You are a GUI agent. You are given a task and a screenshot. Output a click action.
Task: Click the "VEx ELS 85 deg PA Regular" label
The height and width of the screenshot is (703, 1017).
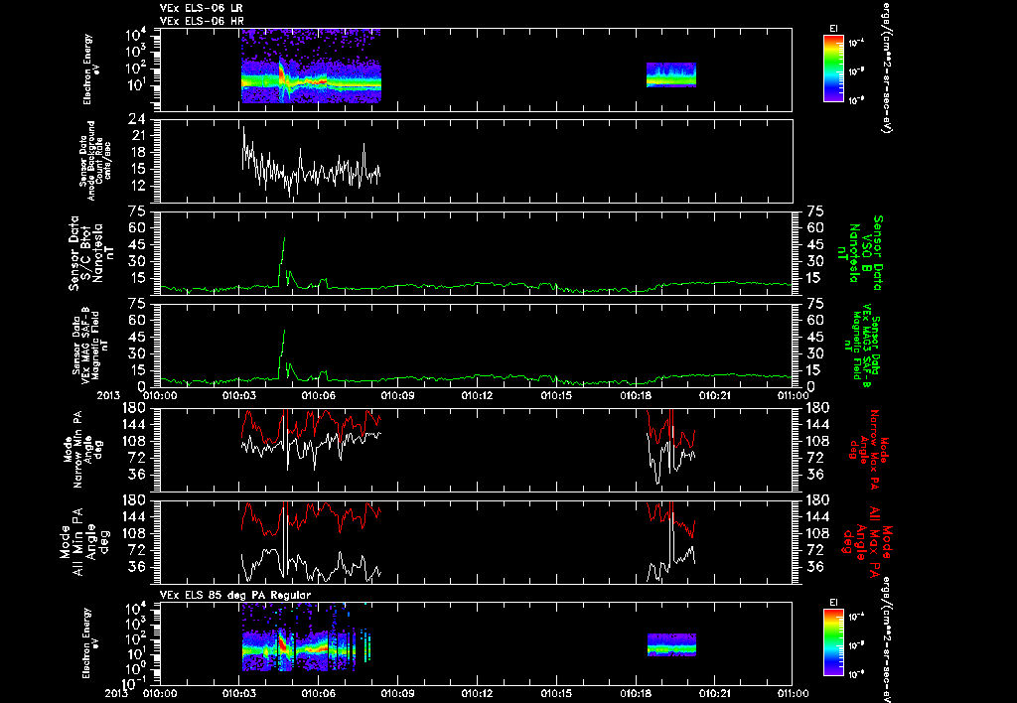click(234, 595)
